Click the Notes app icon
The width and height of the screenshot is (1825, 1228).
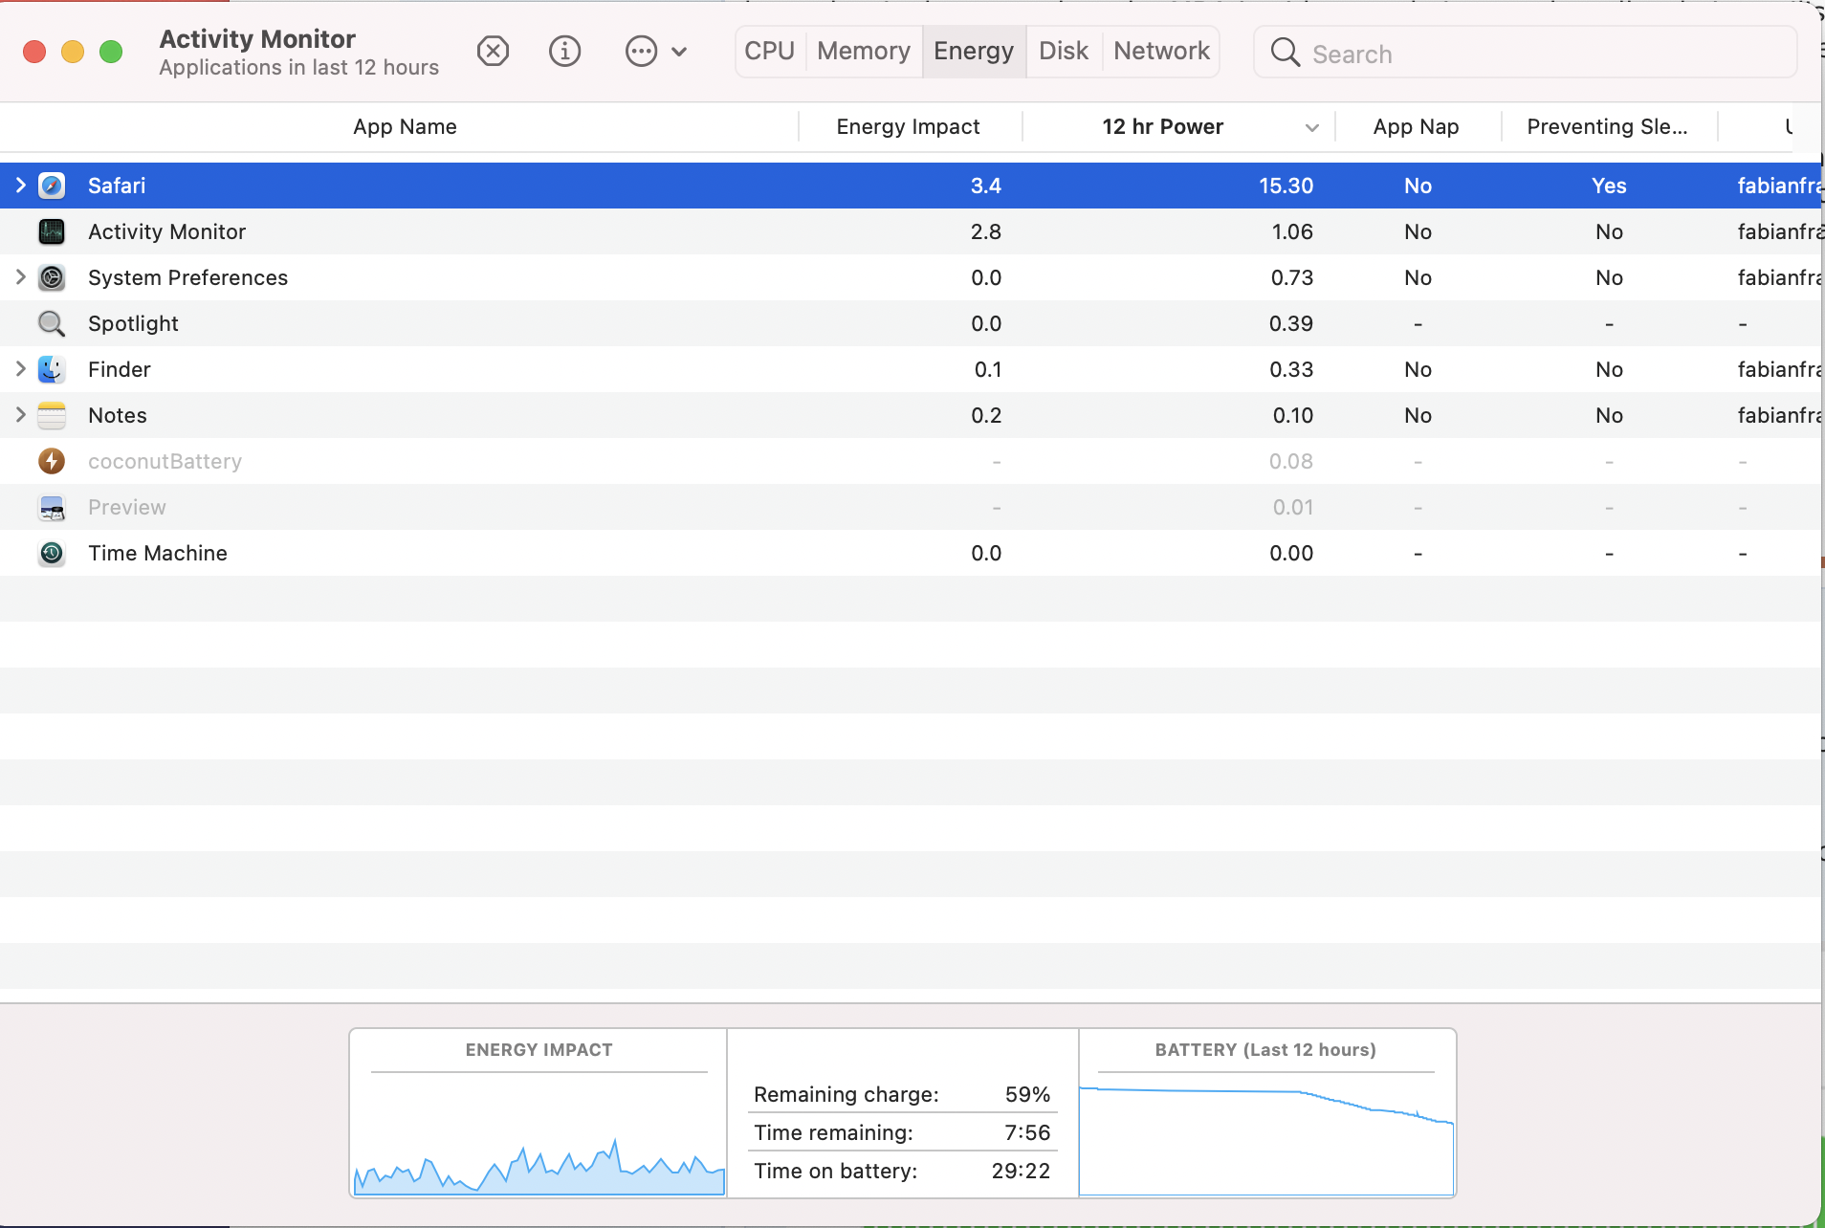point(52,415)
